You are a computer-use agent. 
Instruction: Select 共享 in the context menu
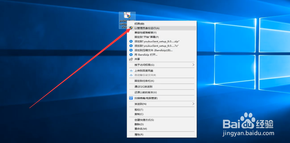pos(161,59)
